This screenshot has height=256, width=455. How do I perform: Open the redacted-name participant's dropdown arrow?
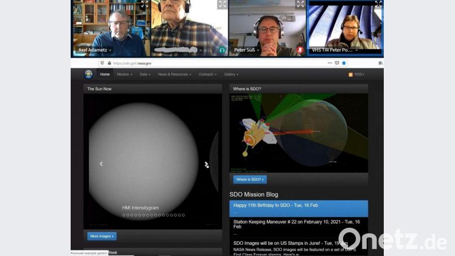201,50
